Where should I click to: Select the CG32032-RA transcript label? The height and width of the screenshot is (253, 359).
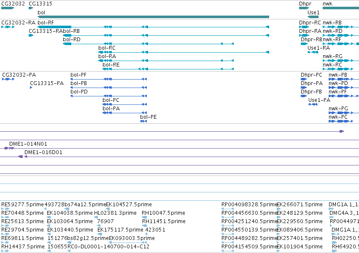click(18, 23)
